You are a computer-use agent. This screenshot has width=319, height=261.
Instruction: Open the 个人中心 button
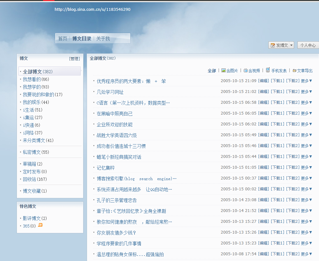point(308,46)
